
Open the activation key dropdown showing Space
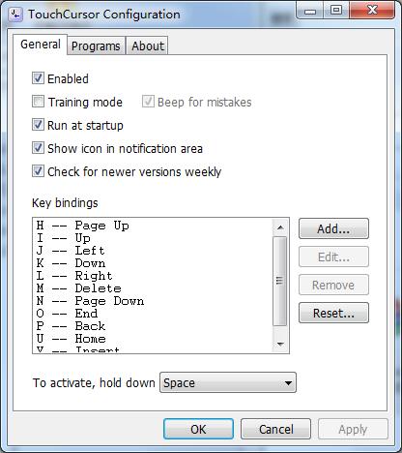point(228,382)
